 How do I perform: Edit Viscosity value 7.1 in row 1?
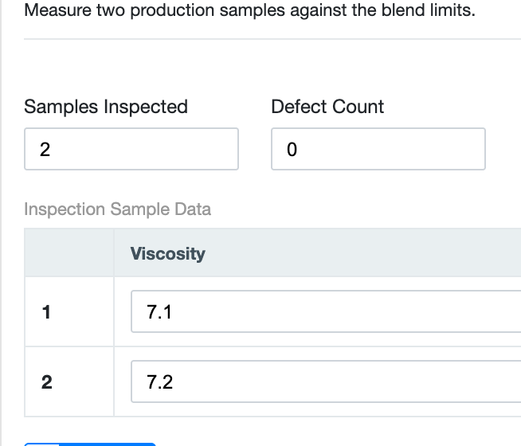coord(326,311)
